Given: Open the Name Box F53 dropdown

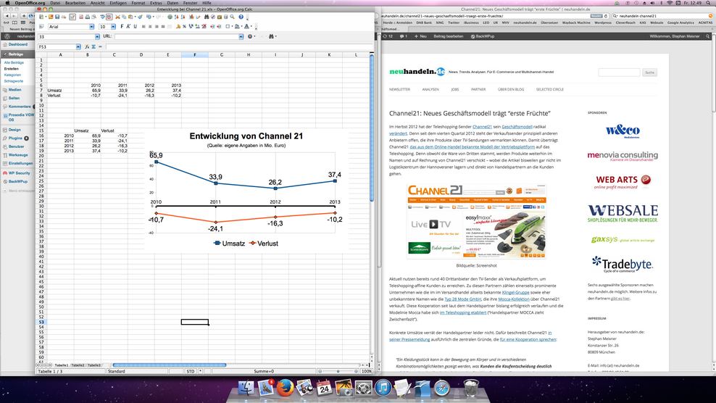Looking at the screenshot, I should pos(78,46).
